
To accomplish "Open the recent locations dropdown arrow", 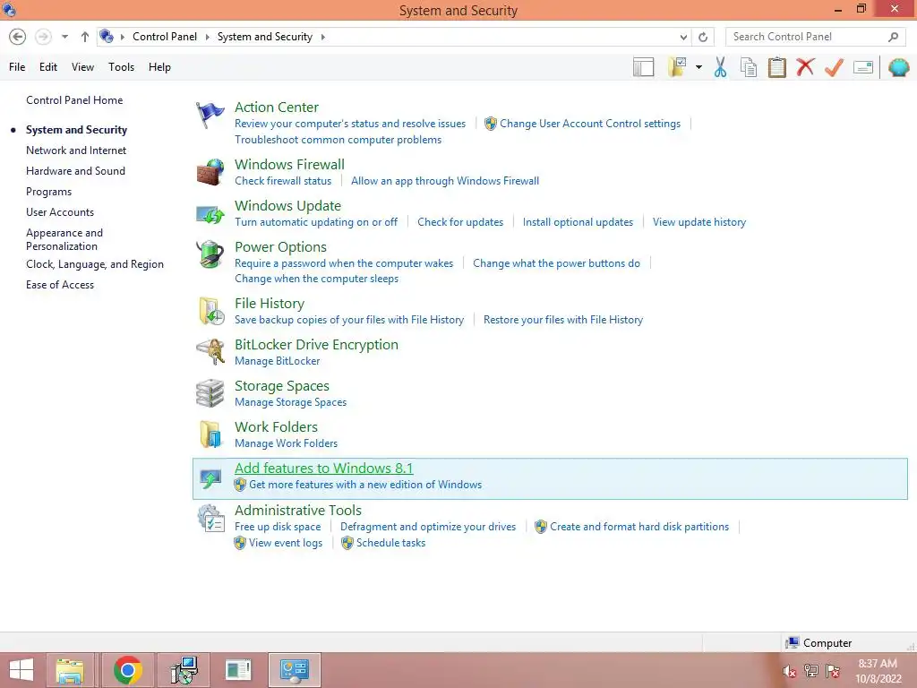I will point(64,37).
